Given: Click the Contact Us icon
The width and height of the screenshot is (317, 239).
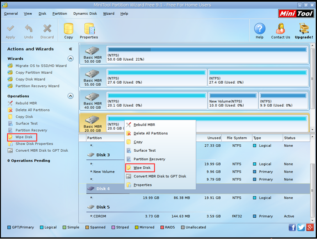Looking at the screenshot, I should pyautogui.click(x=281, y=28).
